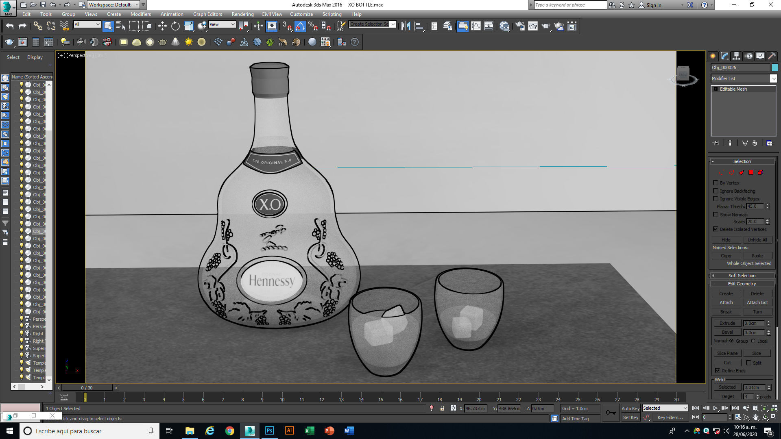This screenshot has width=781, height=439.
Task: Select Vertex sub-object level icon
Action: (722, 172)
